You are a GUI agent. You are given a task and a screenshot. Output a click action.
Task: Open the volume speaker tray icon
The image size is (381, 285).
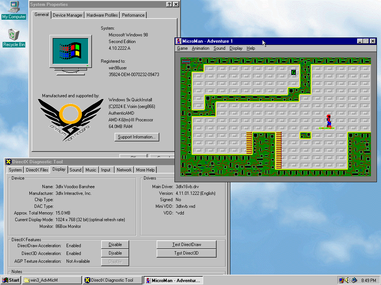[x=347, y=280]
